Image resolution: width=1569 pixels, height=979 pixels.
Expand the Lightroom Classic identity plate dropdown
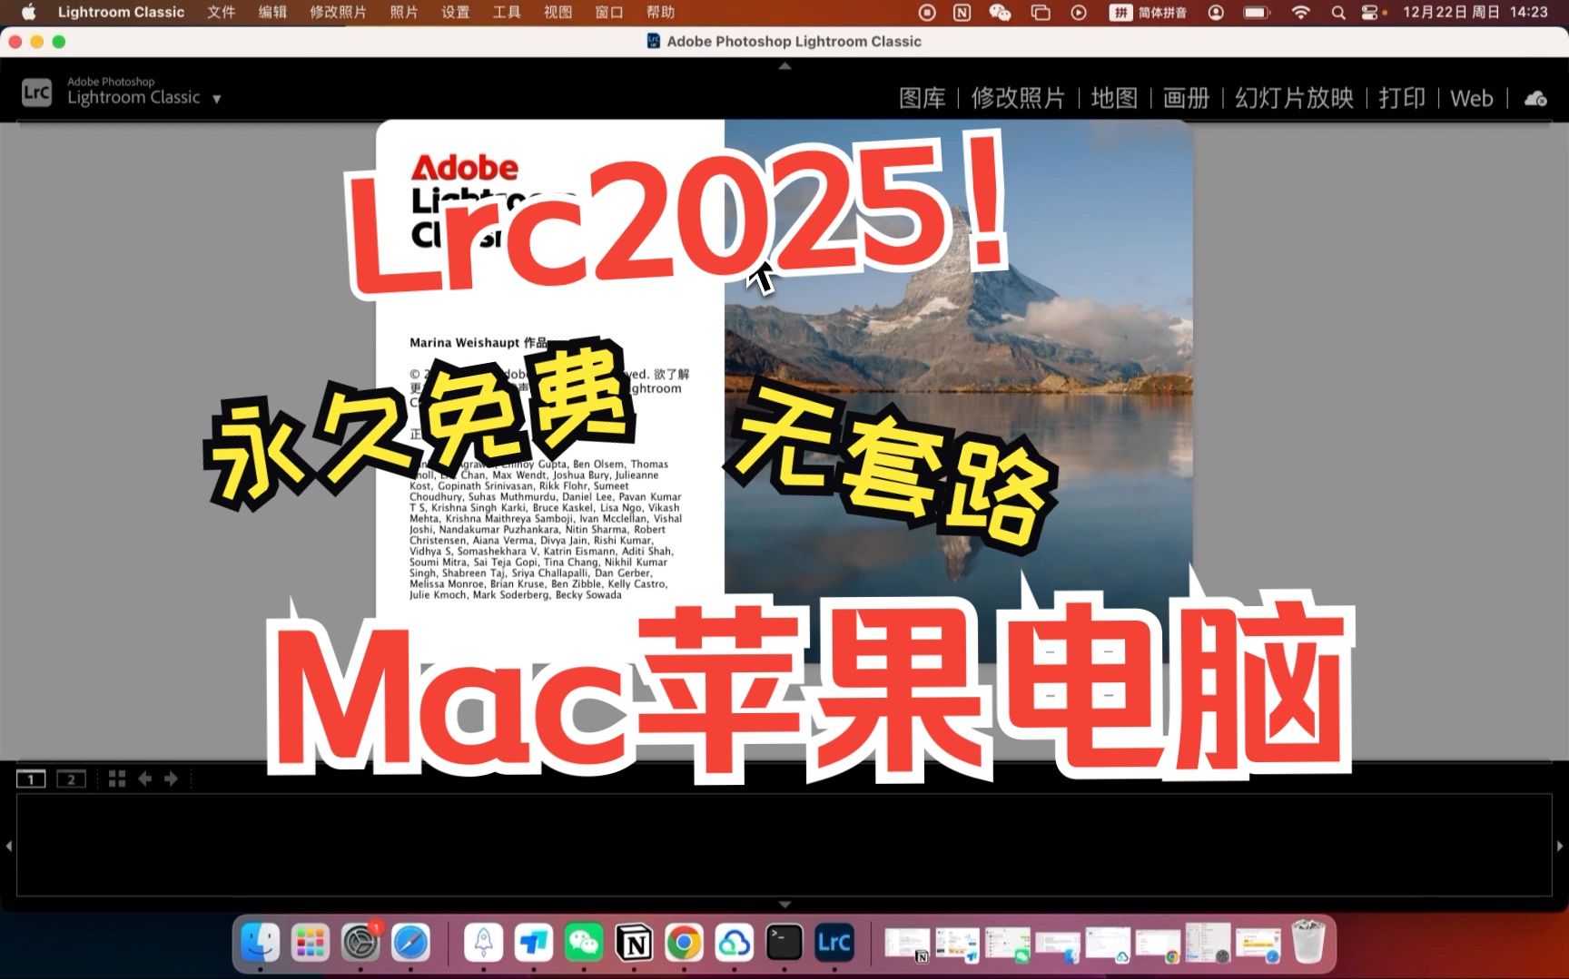(216, 99)
